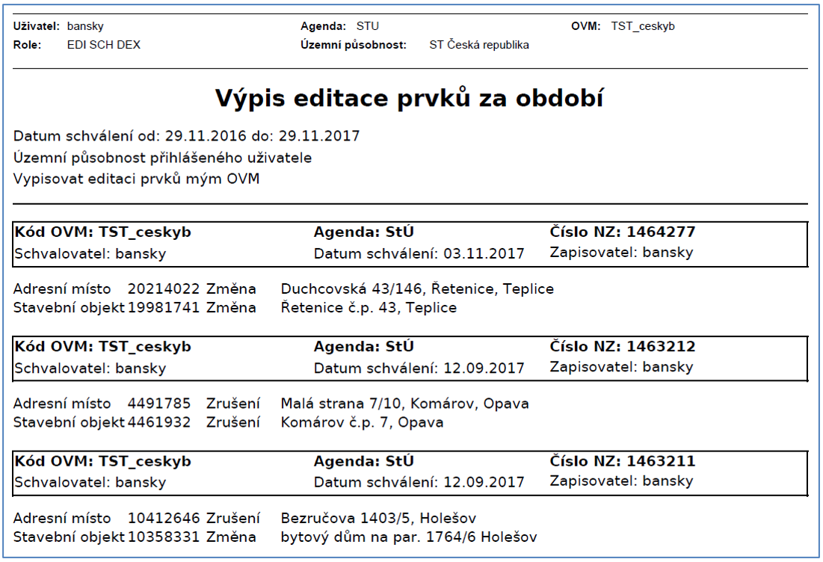Select address Bezručova 1403/5, Holešov

[x=378, y=519]
